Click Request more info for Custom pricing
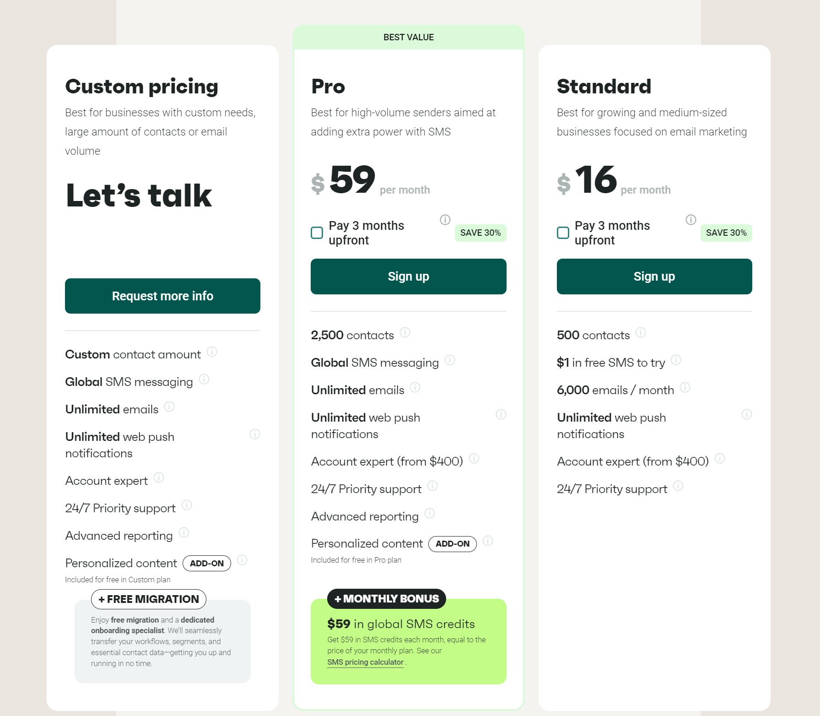The height and width of the screenshot is (716, 820). 162,296
